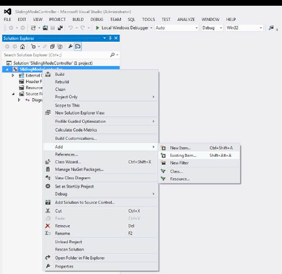Choose New Solution Explorer View
The height and width of the screenshot is (274, 282).
point(80,113)
